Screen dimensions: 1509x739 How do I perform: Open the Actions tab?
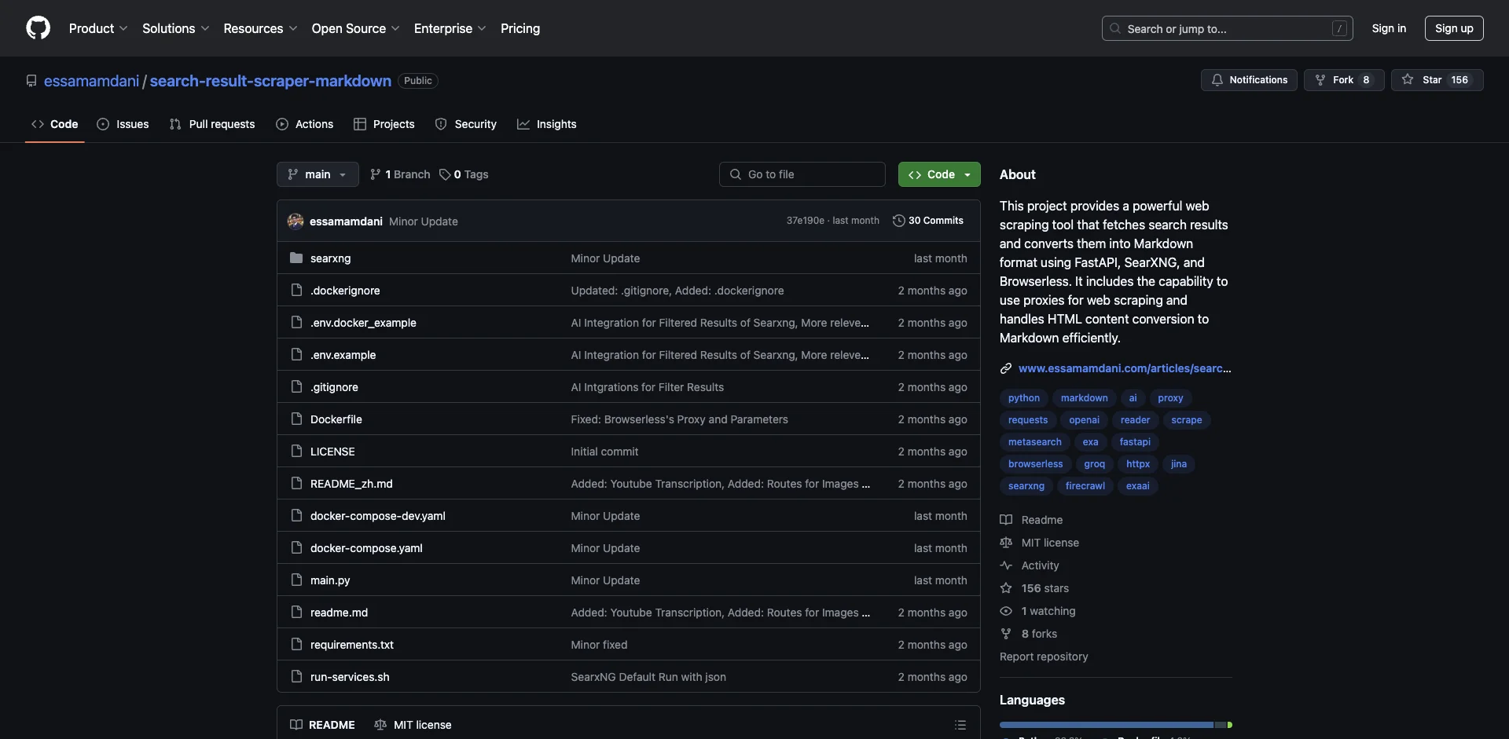[x=305, y=124]
